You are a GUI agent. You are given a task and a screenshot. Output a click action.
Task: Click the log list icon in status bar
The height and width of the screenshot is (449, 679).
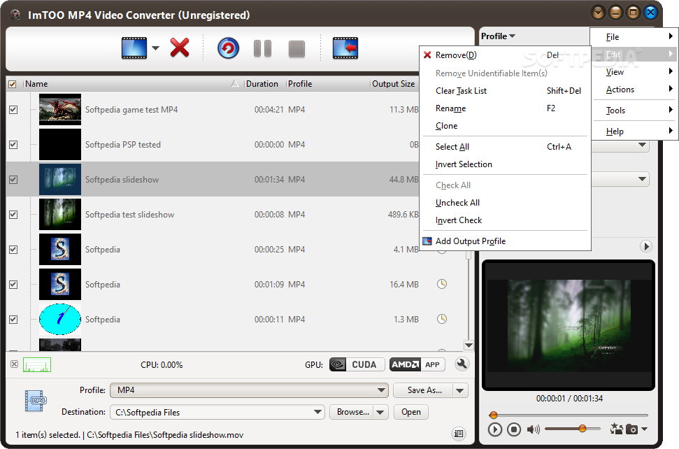click(459, 434)
